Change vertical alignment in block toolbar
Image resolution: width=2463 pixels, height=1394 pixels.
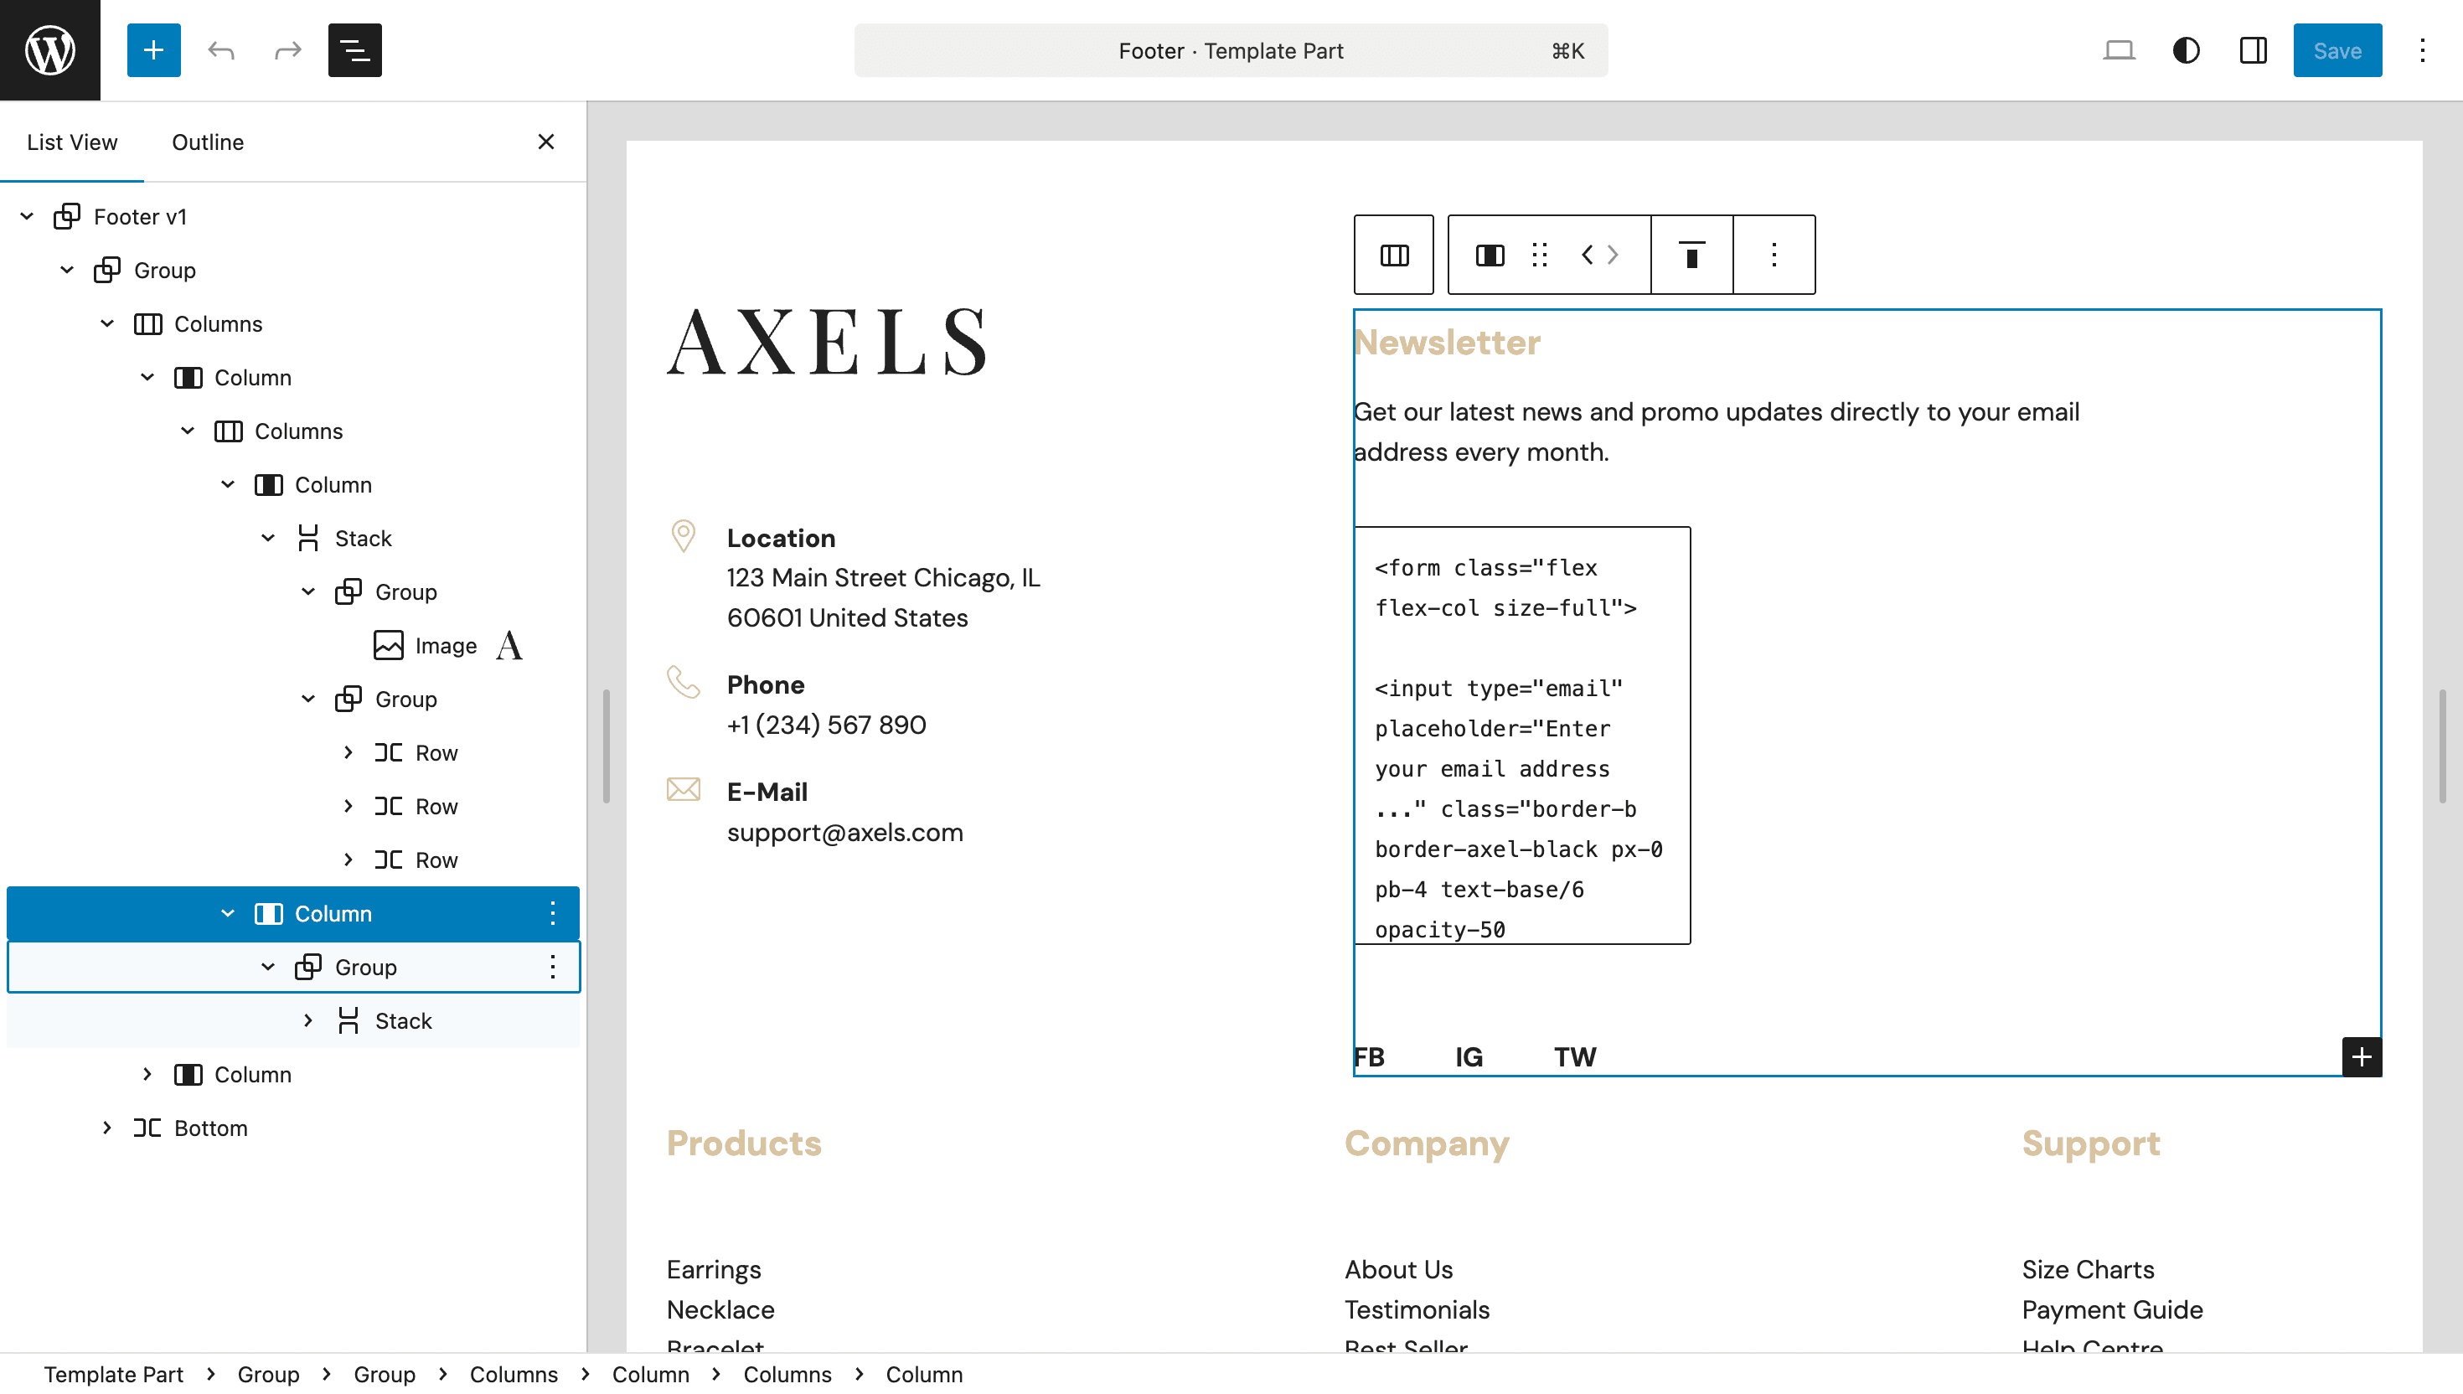1691,255
